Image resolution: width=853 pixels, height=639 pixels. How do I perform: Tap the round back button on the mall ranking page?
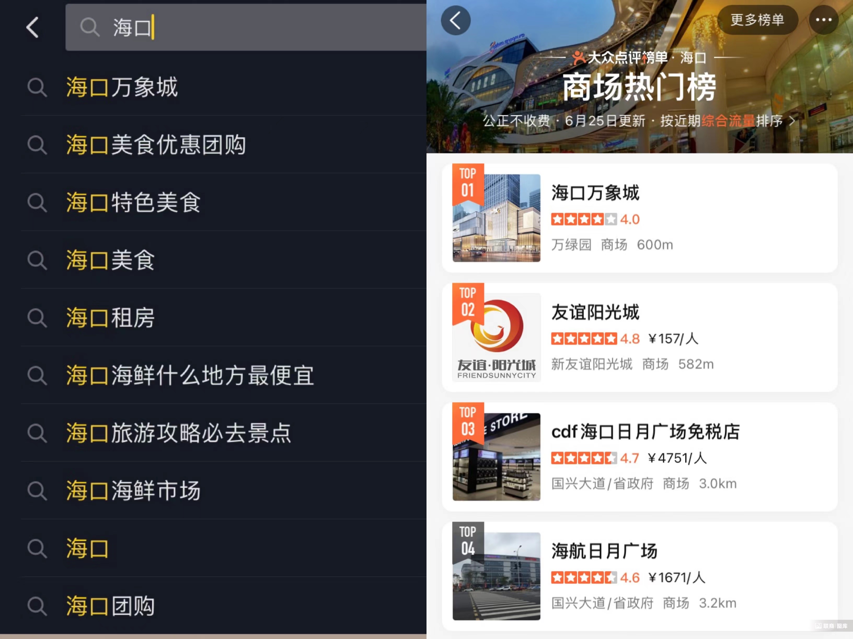(456, 20)
